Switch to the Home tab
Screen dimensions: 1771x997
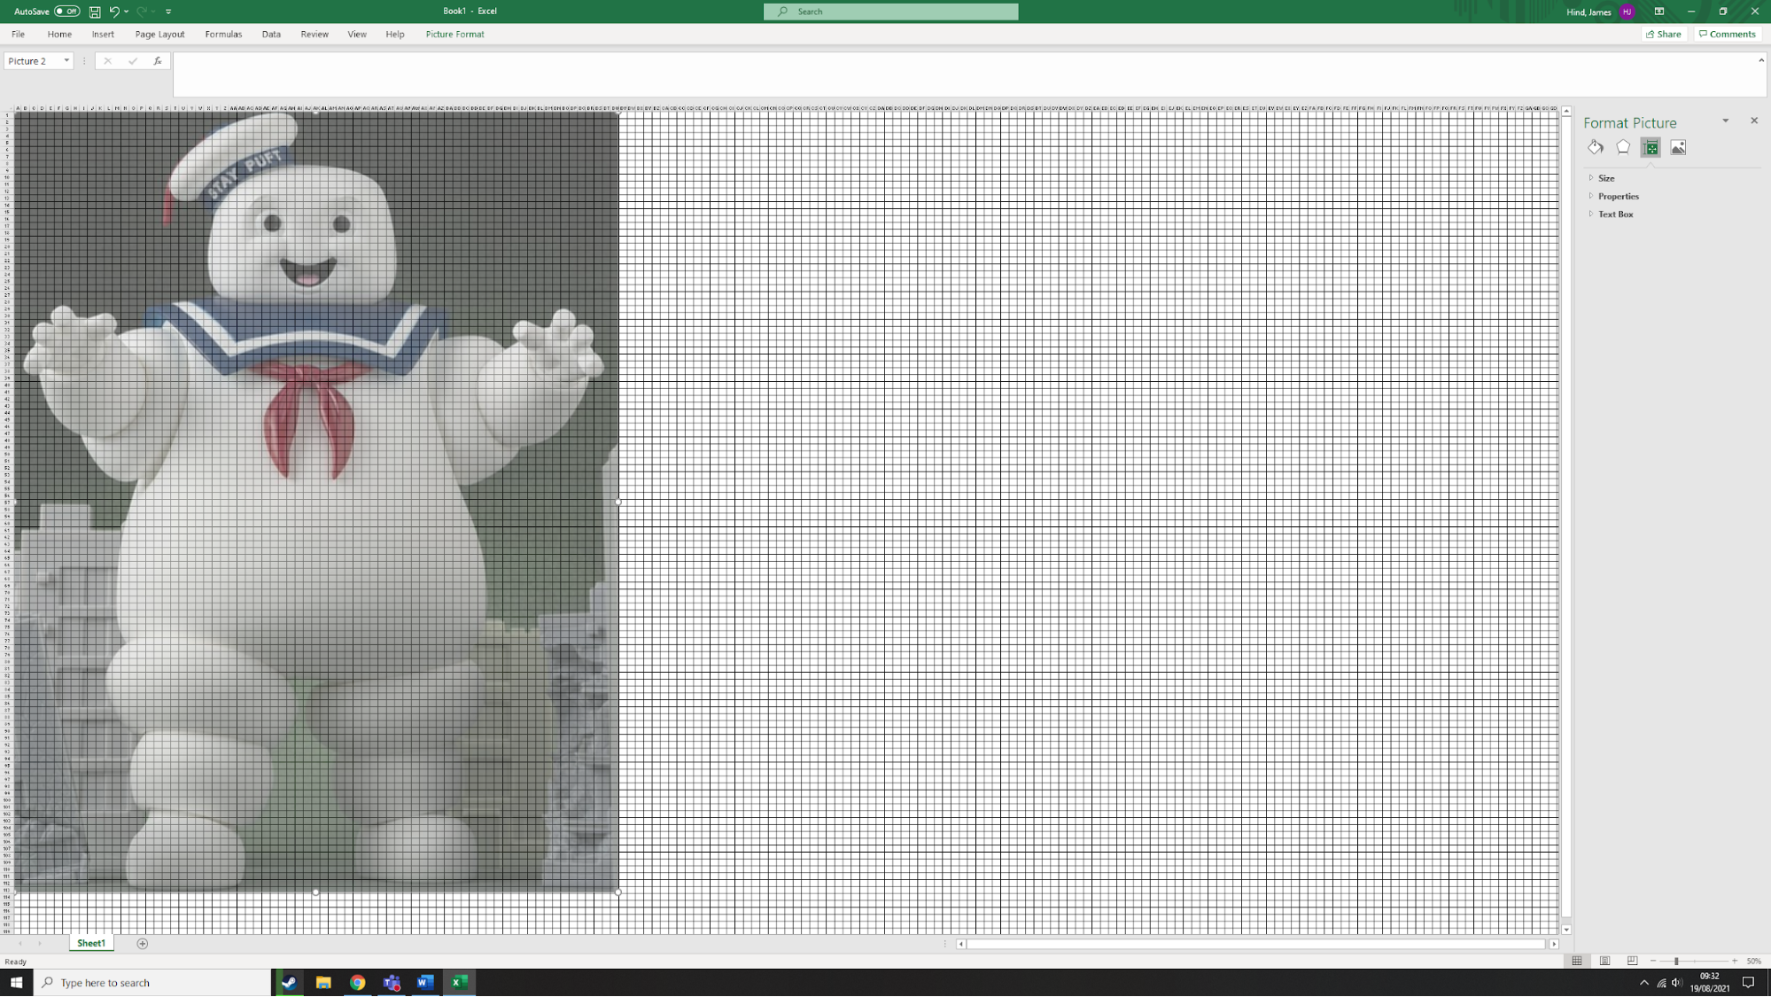[59, 34]
